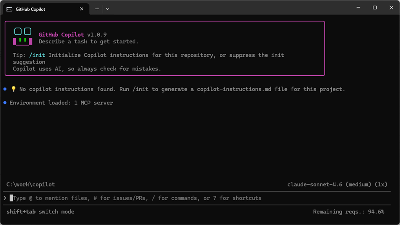Image resolution: width=400 pixels, height=225 pixels.
Task: Click the command prompt icon on the tab
Action: (9, 9)
